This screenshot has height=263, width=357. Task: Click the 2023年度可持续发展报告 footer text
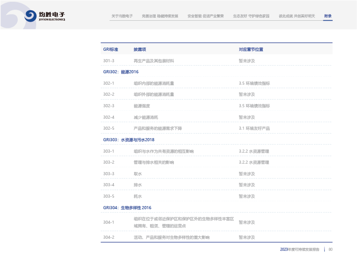(300, 249)
